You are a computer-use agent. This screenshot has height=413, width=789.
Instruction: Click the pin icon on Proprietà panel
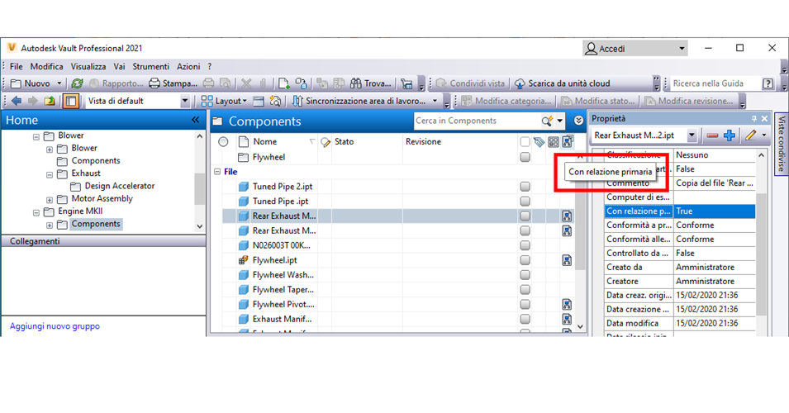pos(753,119)
